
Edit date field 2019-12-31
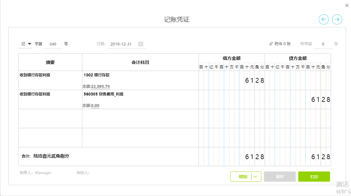pos(121,44)
